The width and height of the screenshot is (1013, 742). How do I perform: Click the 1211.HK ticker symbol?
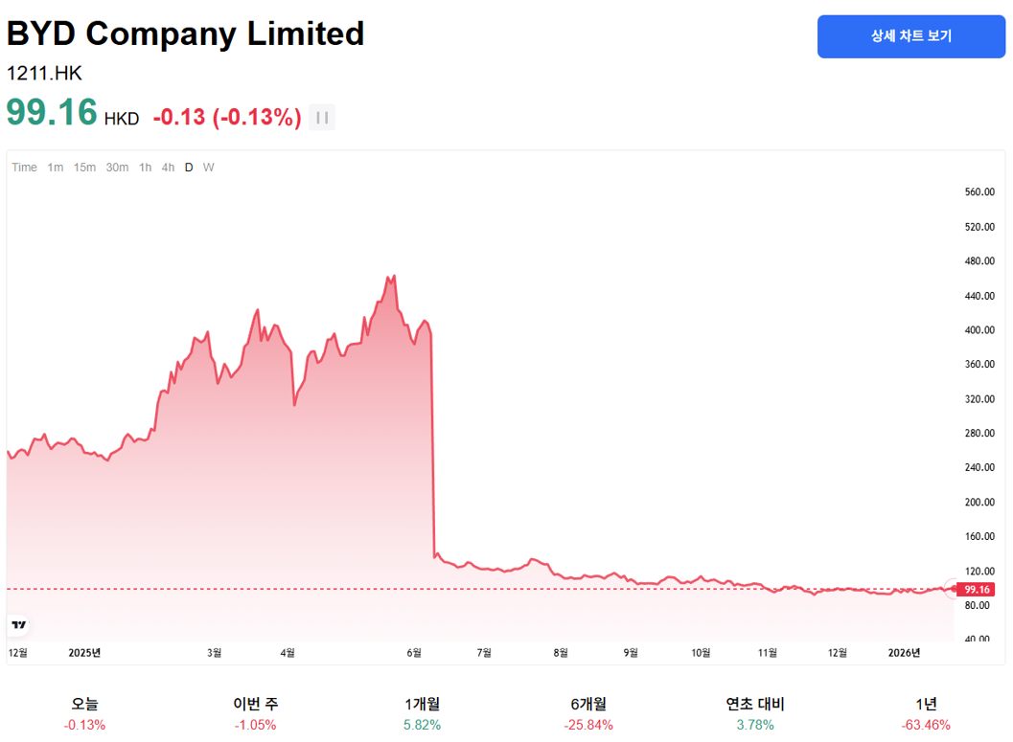[44, 73]
